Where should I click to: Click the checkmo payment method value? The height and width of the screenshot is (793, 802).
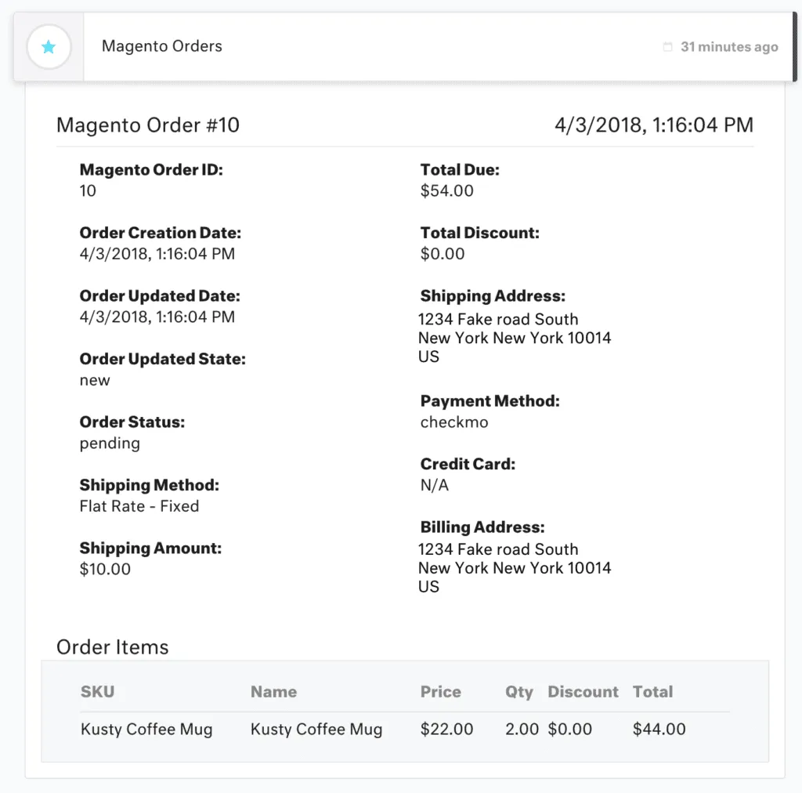coord(454,422)
